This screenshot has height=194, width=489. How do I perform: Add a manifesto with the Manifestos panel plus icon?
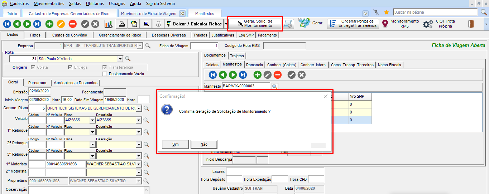pos(257,75)
